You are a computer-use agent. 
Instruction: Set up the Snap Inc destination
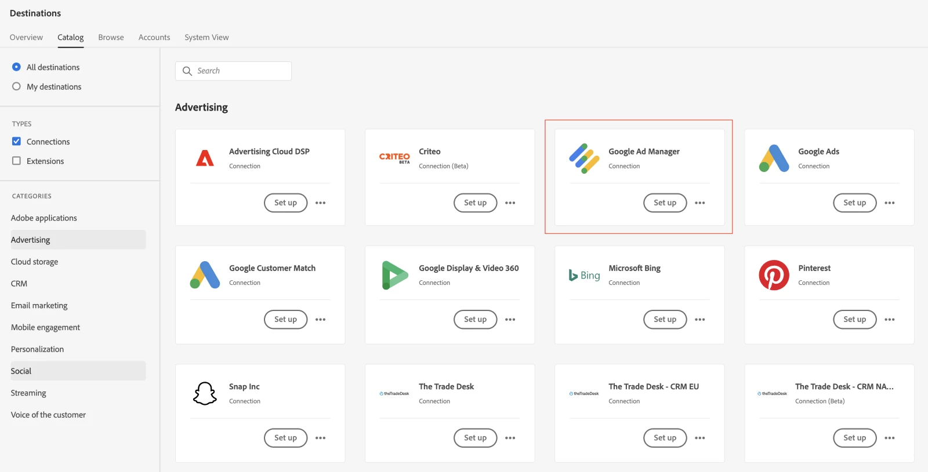285,438
